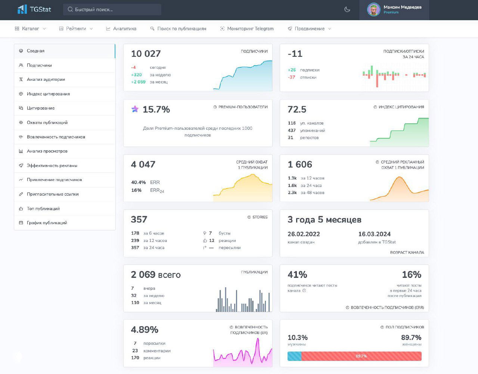
Task: Click the Анализ просмотров chart icon
Action: click(21, 151)
